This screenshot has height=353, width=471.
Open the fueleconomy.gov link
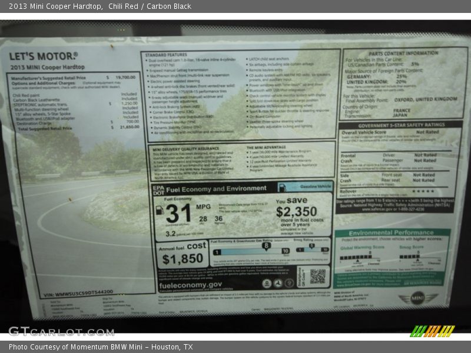pyautogui.click(x=191, y=285)
